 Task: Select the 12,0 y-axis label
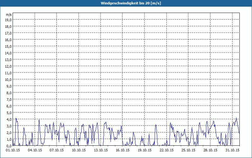click(x=9, y=66)
